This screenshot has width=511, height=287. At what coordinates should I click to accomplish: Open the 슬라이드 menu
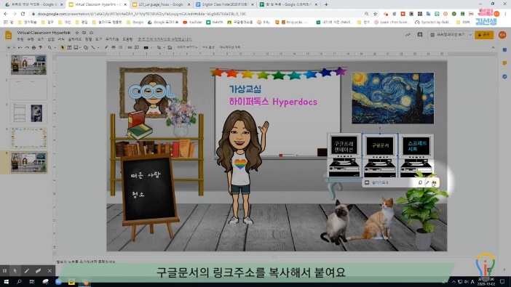75,39
